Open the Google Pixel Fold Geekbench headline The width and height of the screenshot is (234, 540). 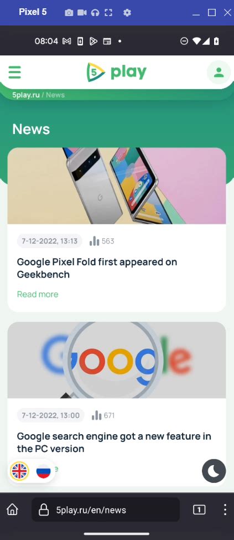97,268
